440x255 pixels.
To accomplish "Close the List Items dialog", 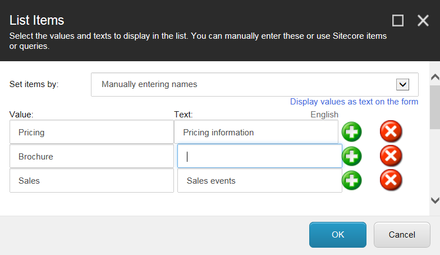I will pos(423,21).
